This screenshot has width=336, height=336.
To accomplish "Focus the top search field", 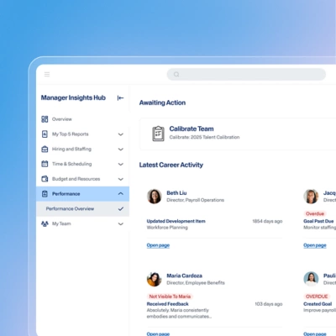I will point(246,75).
